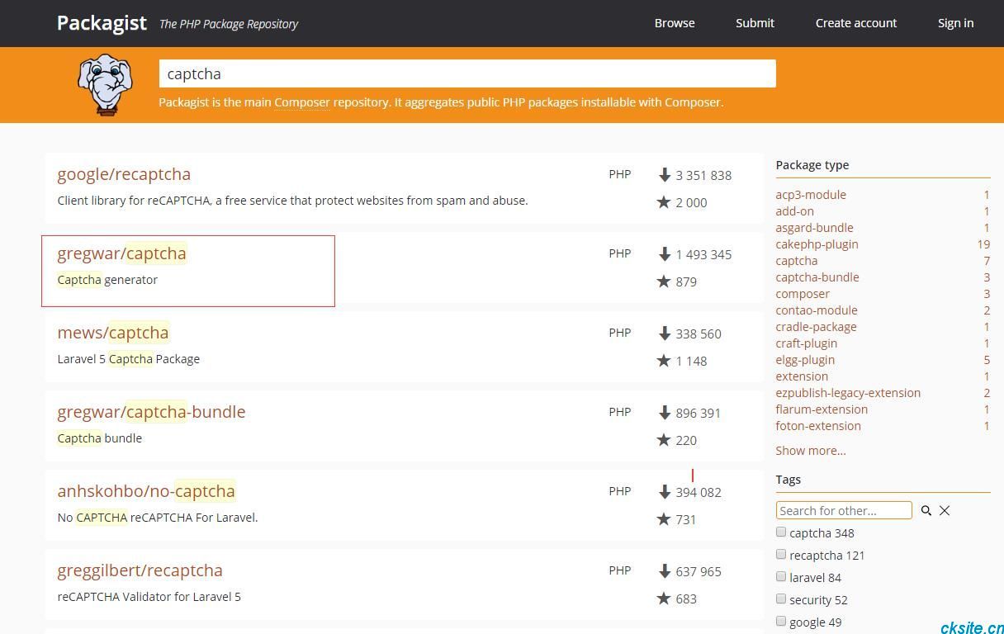1004x634 pixels.
Task: Filter by composer package type
Action: click(x=803, y=294)
